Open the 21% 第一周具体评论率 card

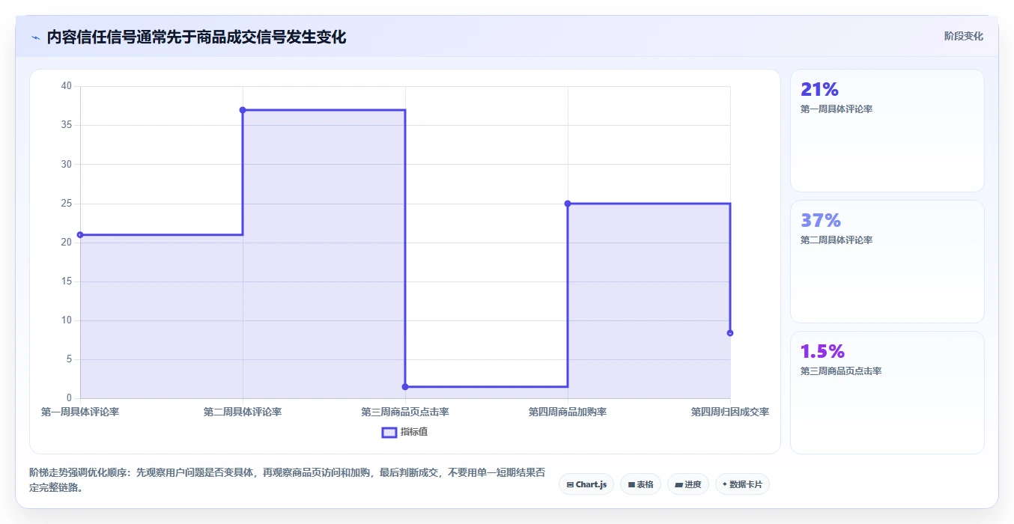tap(887, 130)
